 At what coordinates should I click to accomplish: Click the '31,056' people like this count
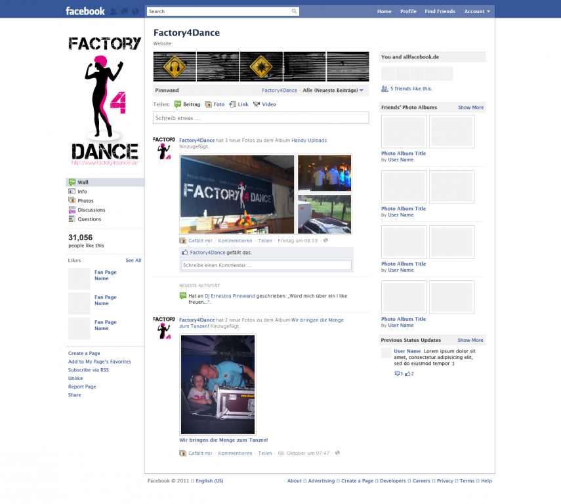click(80, 238)
